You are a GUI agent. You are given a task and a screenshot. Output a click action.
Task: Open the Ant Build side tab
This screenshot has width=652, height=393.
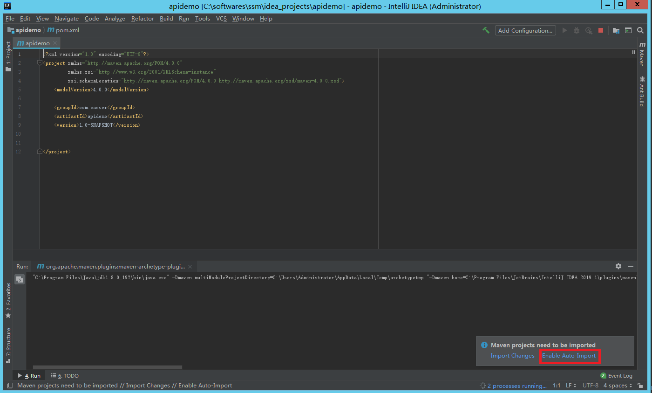click(642, 91)
